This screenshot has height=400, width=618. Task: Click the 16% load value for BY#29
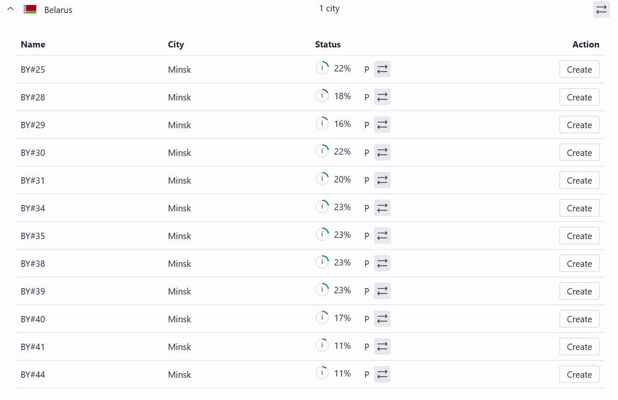coord(342,124)
